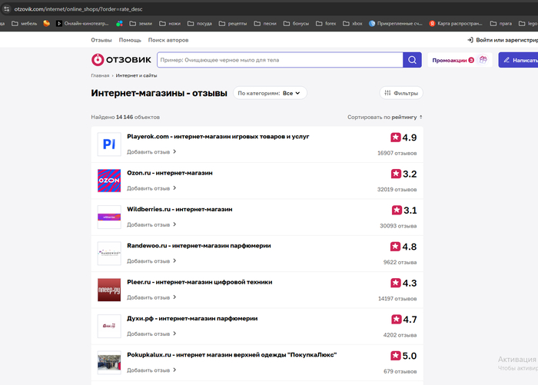Click the Pleer.ru store logo
The width and height of the screenshot is (538, 385).
(109, 290)
